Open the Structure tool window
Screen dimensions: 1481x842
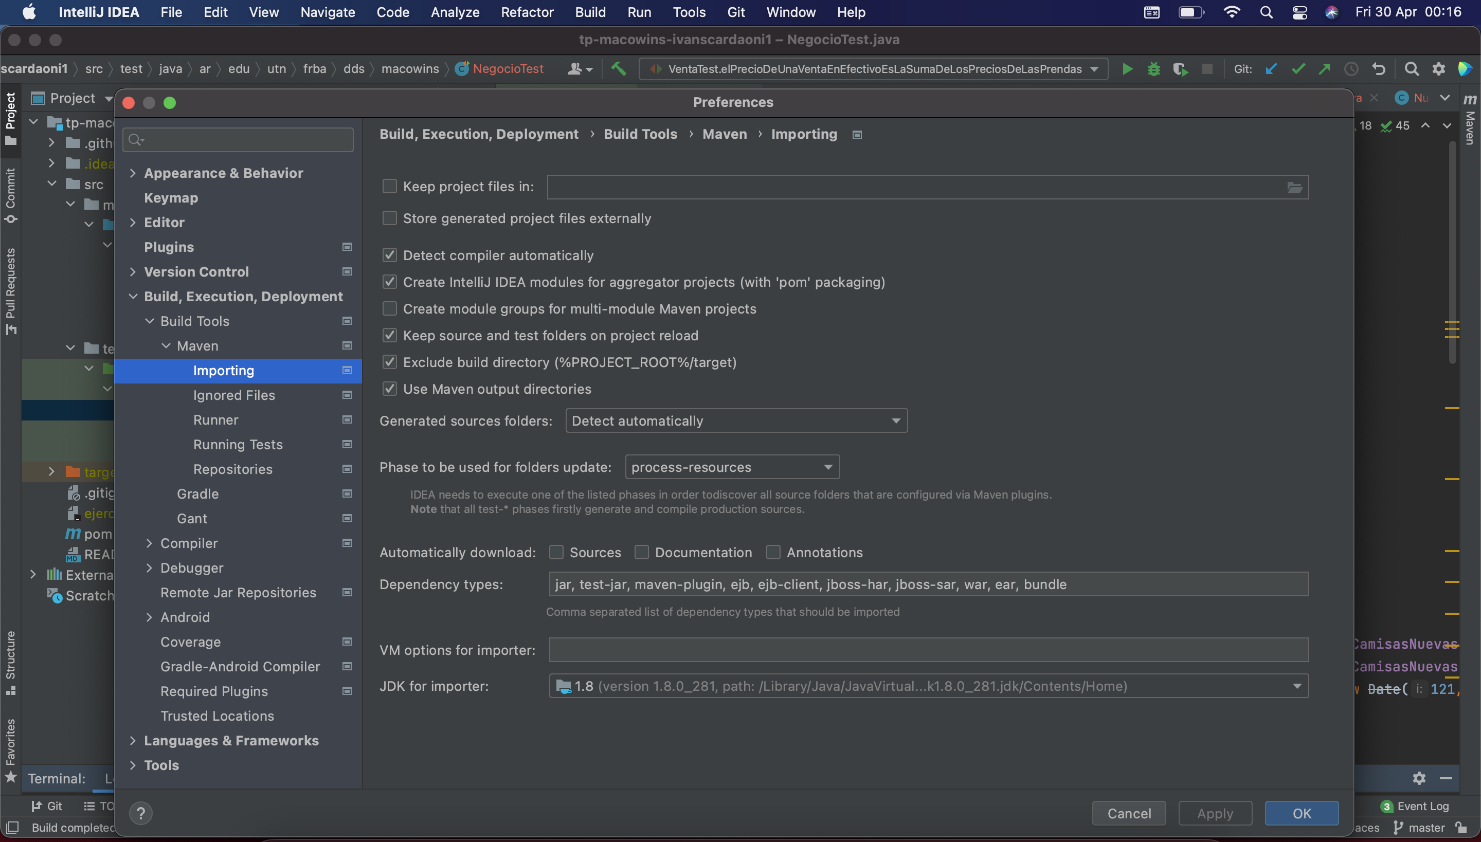tap(10, 663)
